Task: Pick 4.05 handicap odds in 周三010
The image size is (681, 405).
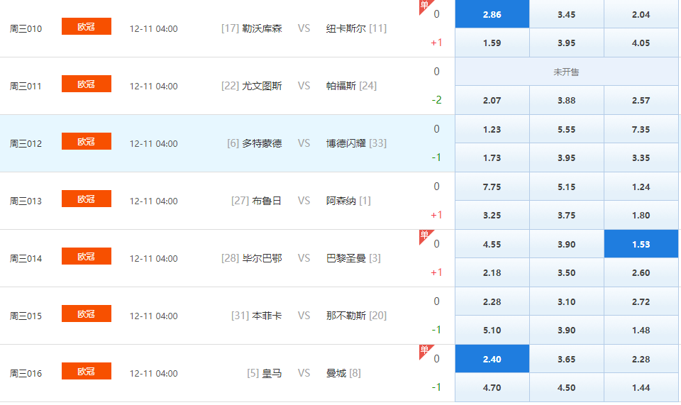Action: pyautogui.click(x=641, y=43)
